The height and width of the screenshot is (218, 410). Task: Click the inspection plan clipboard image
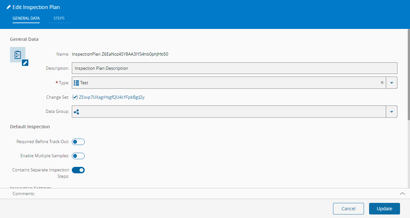click(18, 55)
